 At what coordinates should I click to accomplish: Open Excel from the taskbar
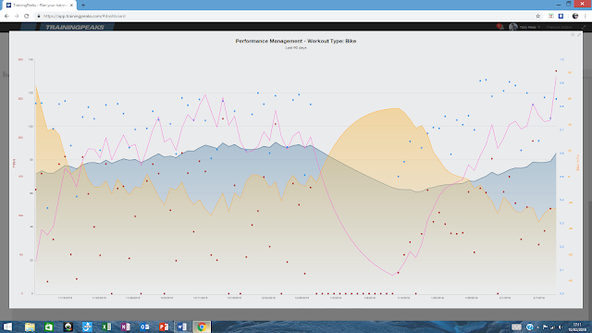pyautogui.click(x=106, y=327)
